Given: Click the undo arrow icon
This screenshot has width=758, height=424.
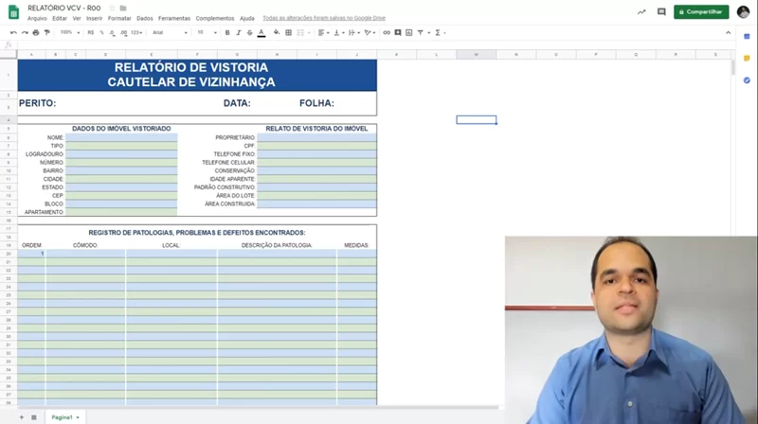Looking at the screenshot, I should point(13,33).
